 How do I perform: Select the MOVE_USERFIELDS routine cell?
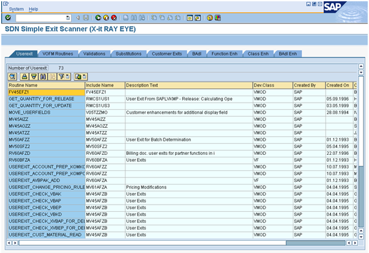[x=47, y=113]
